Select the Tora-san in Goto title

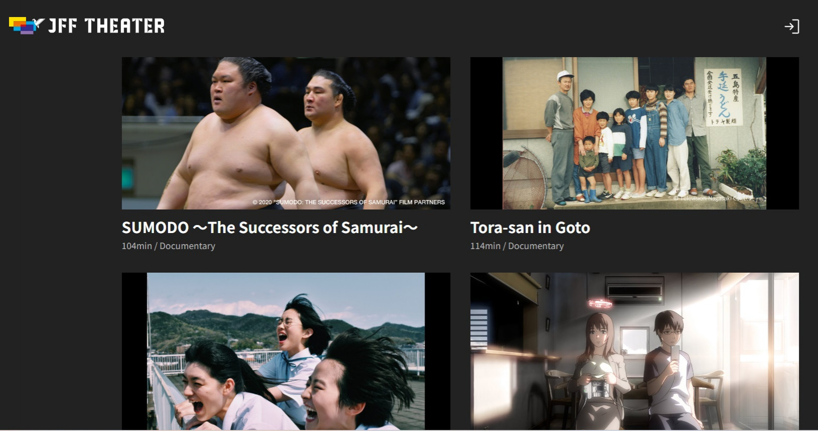pyautogui.click(x=530, y=228)
